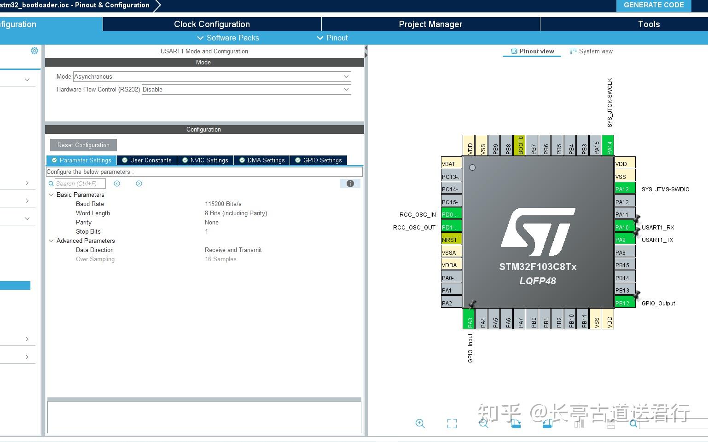Image resolution: width=708 pixels, height=442 pixels.
Task: Click the PA14 SWCLK pin
Action: [x=608, y=145]
